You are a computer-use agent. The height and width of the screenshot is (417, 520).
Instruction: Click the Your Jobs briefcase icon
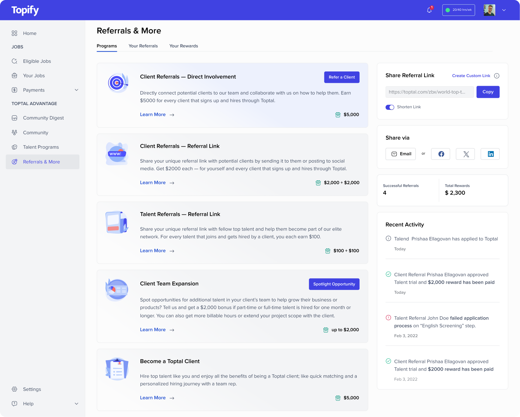[x=14, y=76]
